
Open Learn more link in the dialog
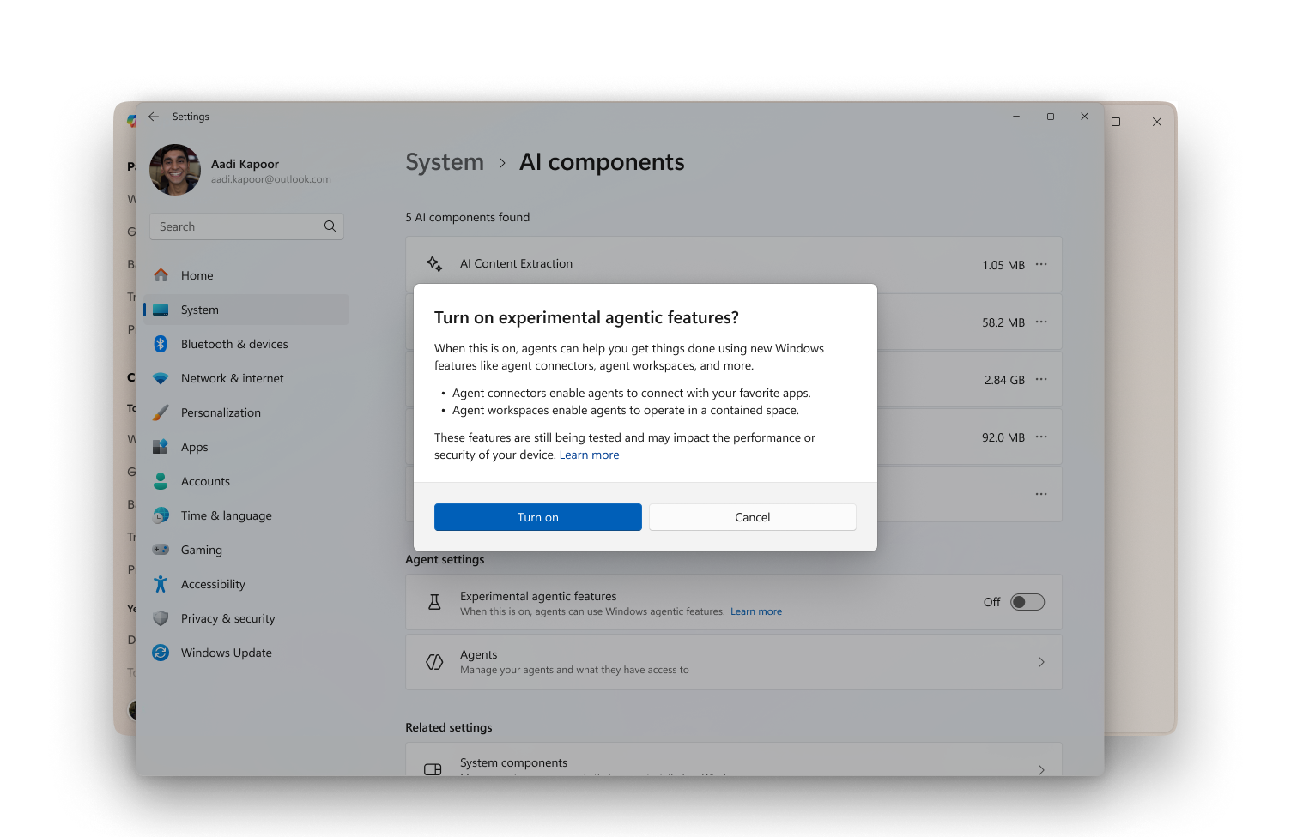pyautogui.click(x=589, y=455)
